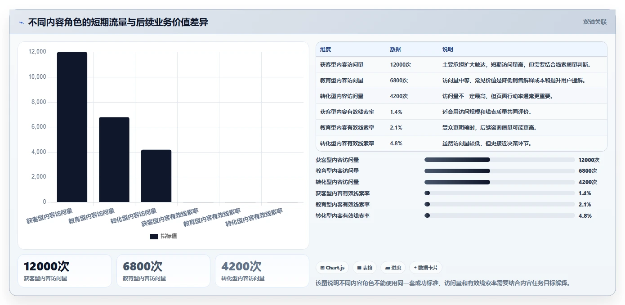
Task: Open the 6800次 教育型内容访问量 card
Action: pos(163,271)
